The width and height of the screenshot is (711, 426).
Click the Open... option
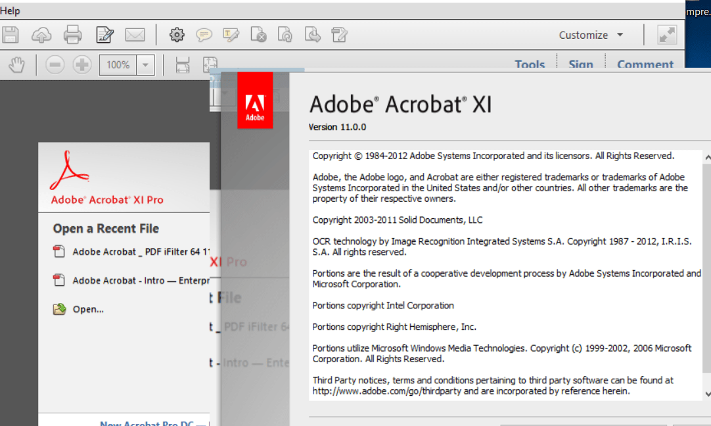point(88,309)
